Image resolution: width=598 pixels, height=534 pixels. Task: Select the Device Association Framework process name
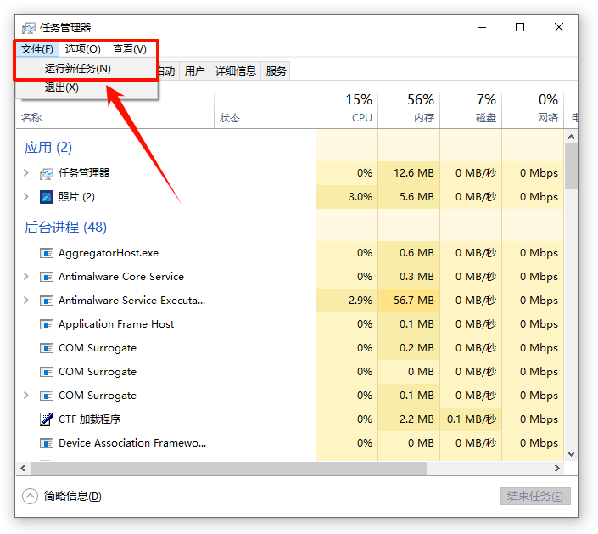132,443
